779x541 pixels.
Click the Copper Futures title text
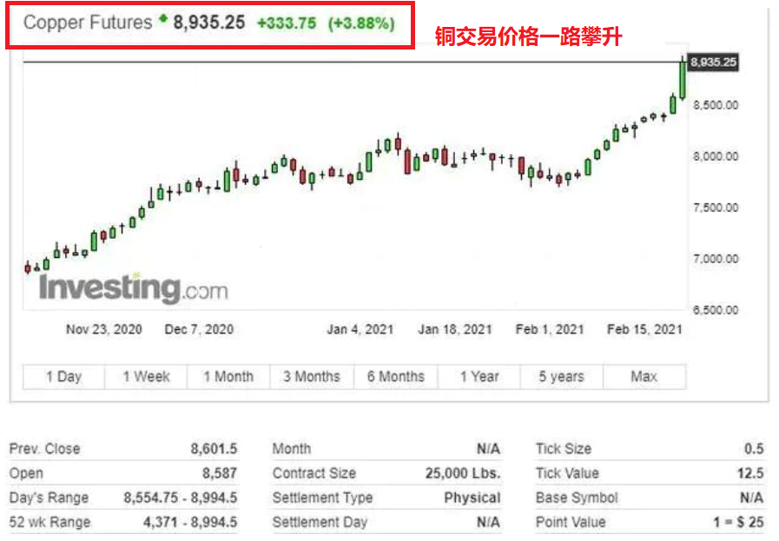(x=88, y=23)
